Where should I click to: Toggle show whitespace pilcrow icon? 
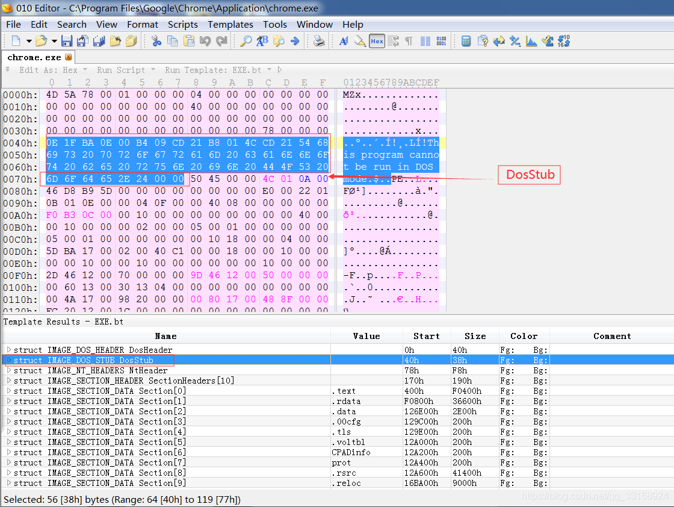[x=409, y=41]
